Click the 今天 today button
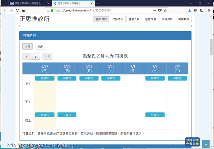Viewport: 214px width, 149px height. coord(47,57)
